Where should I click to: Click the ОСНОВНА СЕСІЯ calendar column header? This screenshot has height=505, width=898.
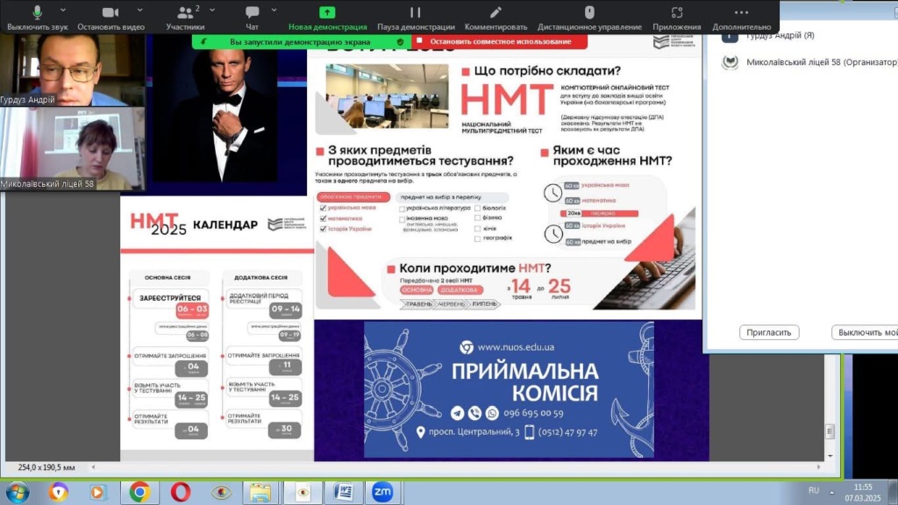pos(167,278)
